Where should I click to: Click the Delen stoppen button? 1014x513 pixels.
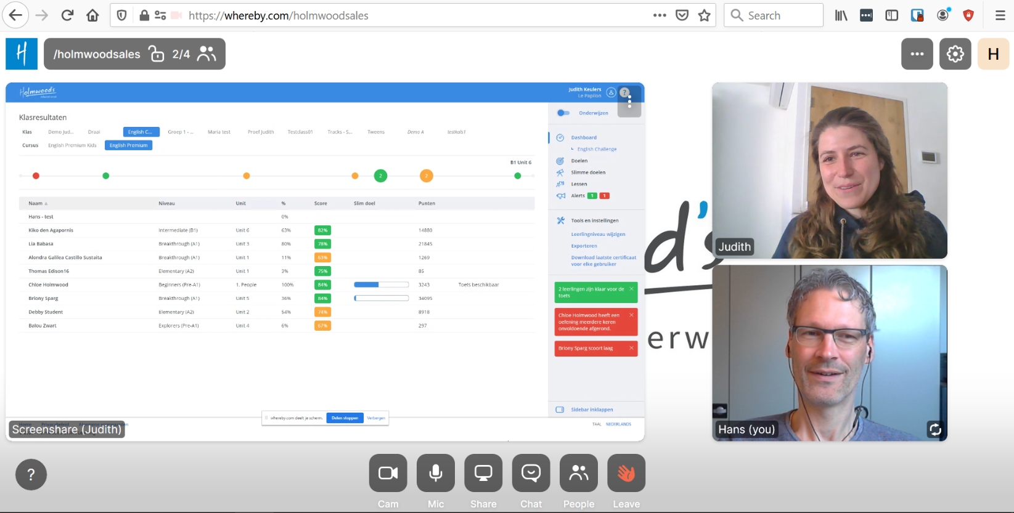coord(345,418)
